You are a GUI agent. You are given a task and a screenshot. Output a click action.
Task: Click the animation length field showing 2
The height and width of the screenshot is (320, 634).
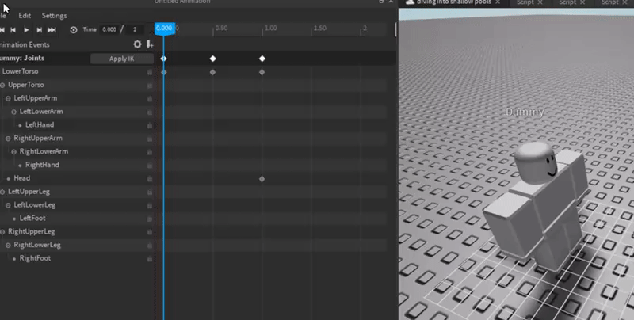(135, 29)
